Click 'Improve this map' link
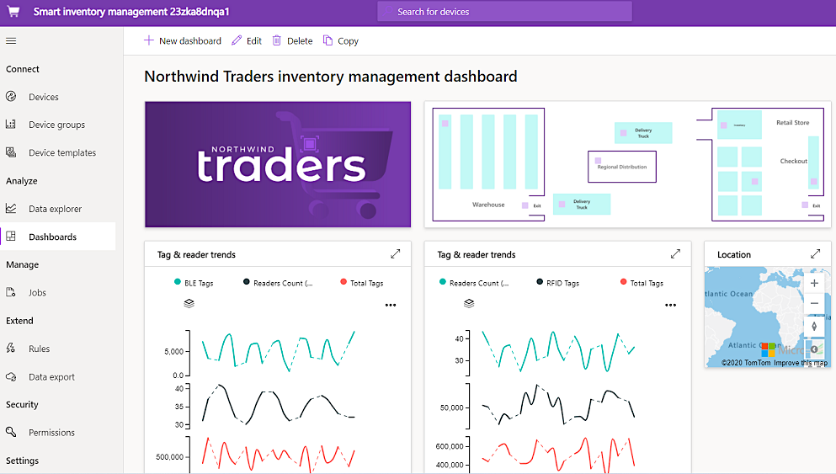The width and height of the screenshot is (836, 474). click(x=801, y=363)
